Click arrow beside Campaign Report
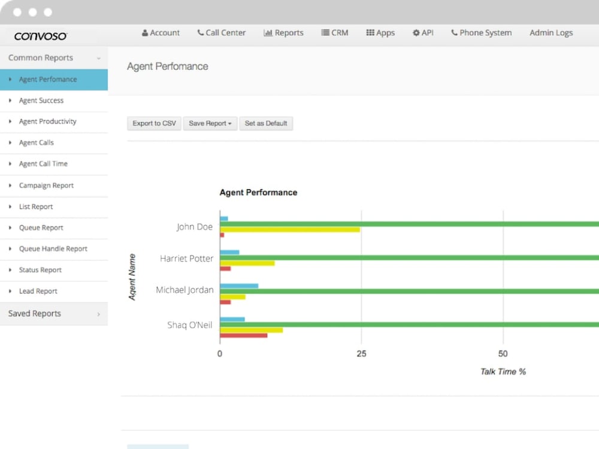The image size is (599, 449). click(10, 186)
